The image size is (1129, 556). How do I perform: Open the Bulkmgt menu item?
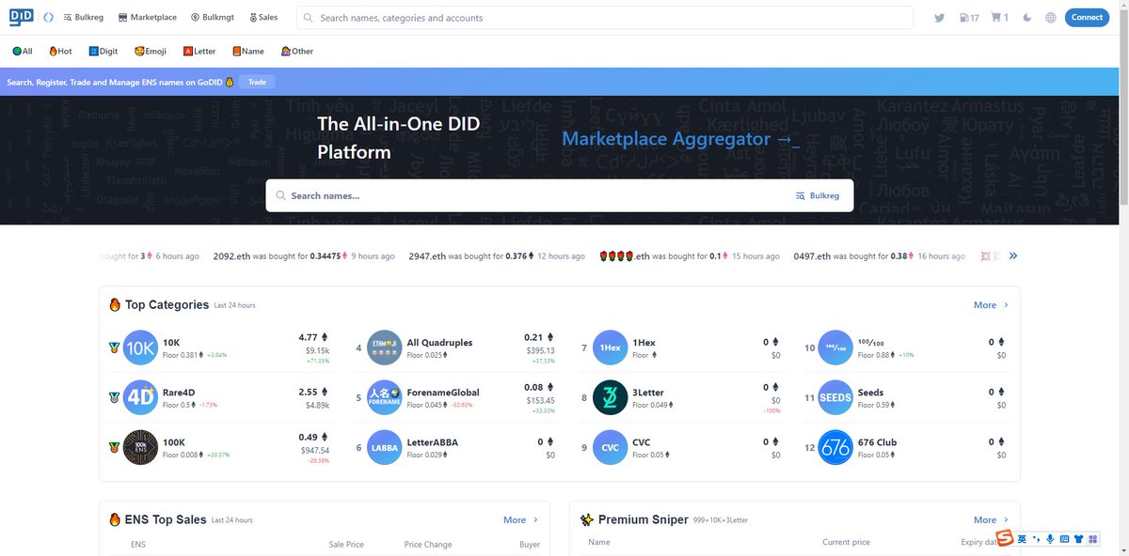tap(212, 17)
